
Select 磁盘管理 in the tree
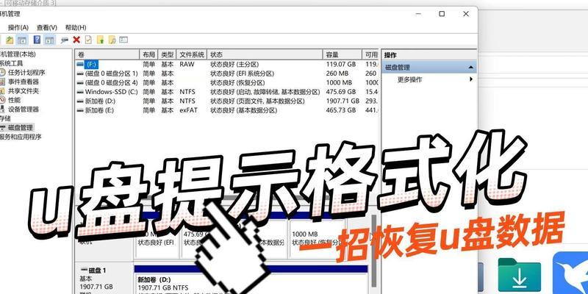tap(21, 128)
